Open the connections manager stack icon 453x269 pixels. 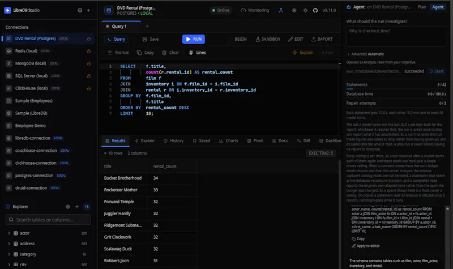(x=80, y=10)
